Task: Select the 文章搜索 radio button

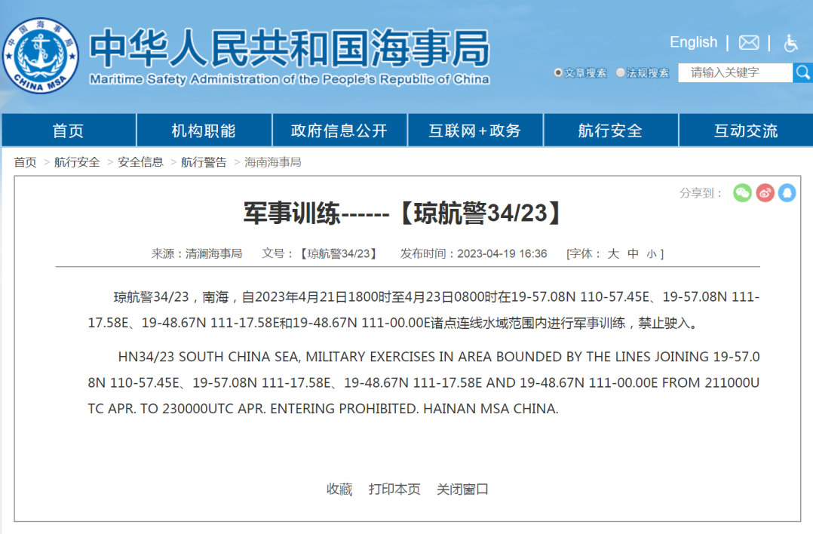Action: point(558,73)
